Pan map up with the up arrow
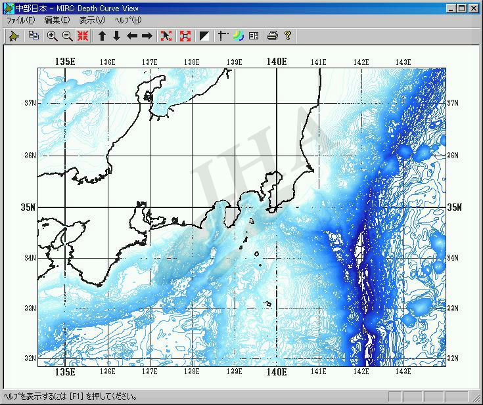Viewport: 483px width, 405px height. point(102,36)
